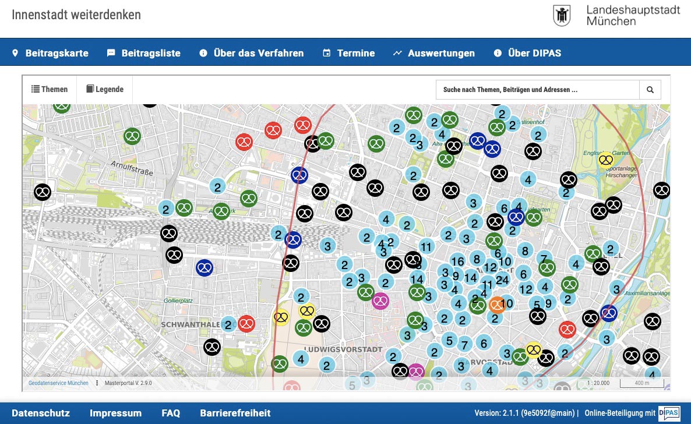The width and height of the screenshot is (691, 424).
Task: Open the Barrierefreiheit footer link
Action: 235,413
